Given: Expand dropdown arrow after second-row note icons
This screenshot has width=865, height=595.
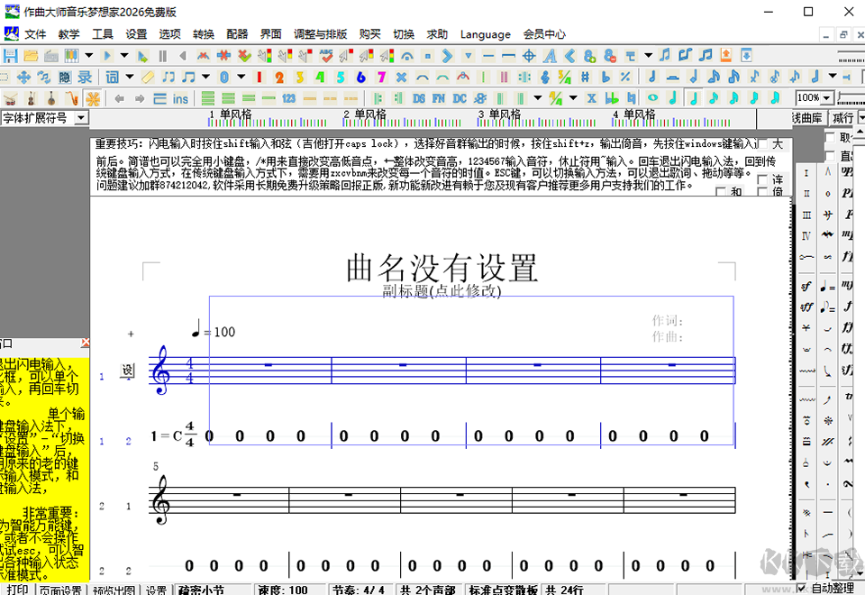Looking at the screenshot, I should click(832, 77).
